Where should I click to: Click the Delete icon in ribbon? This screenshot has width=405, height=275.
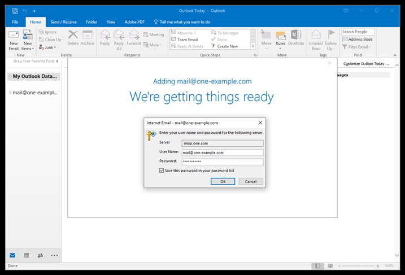point(73,38)
